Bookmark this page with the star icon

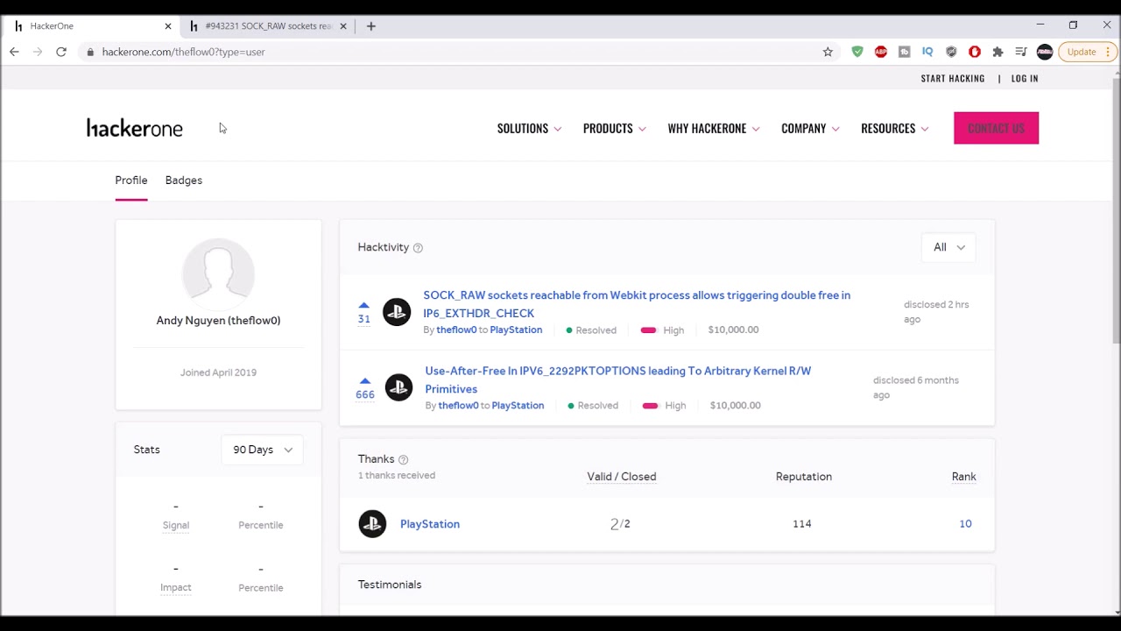[x=828, y=52]
